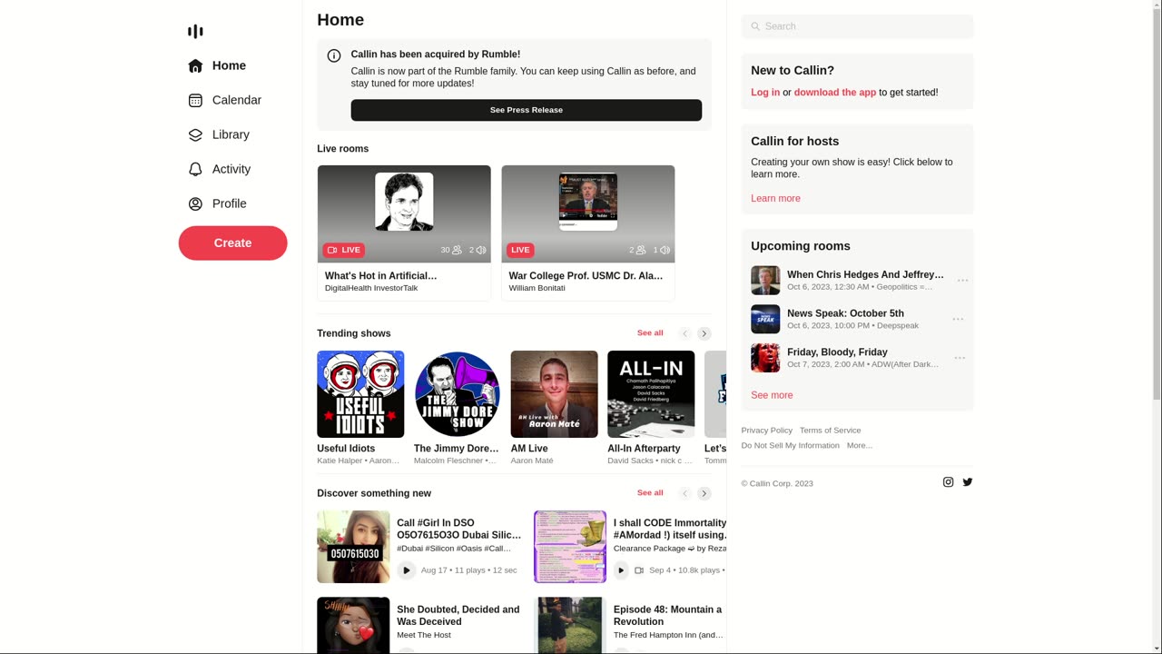Click the page vertical scrollbar

[x=1157, y=327]
